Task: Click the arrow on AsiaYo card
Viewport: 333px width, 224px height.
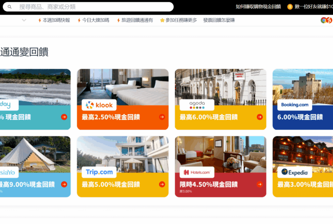Action: (64, 185)
